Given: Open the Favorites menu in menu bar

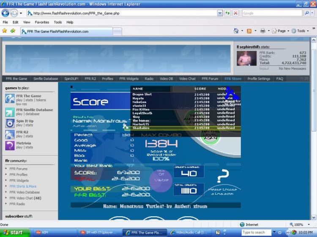Looking at the screenshot, I should click(x=42, y=22).
